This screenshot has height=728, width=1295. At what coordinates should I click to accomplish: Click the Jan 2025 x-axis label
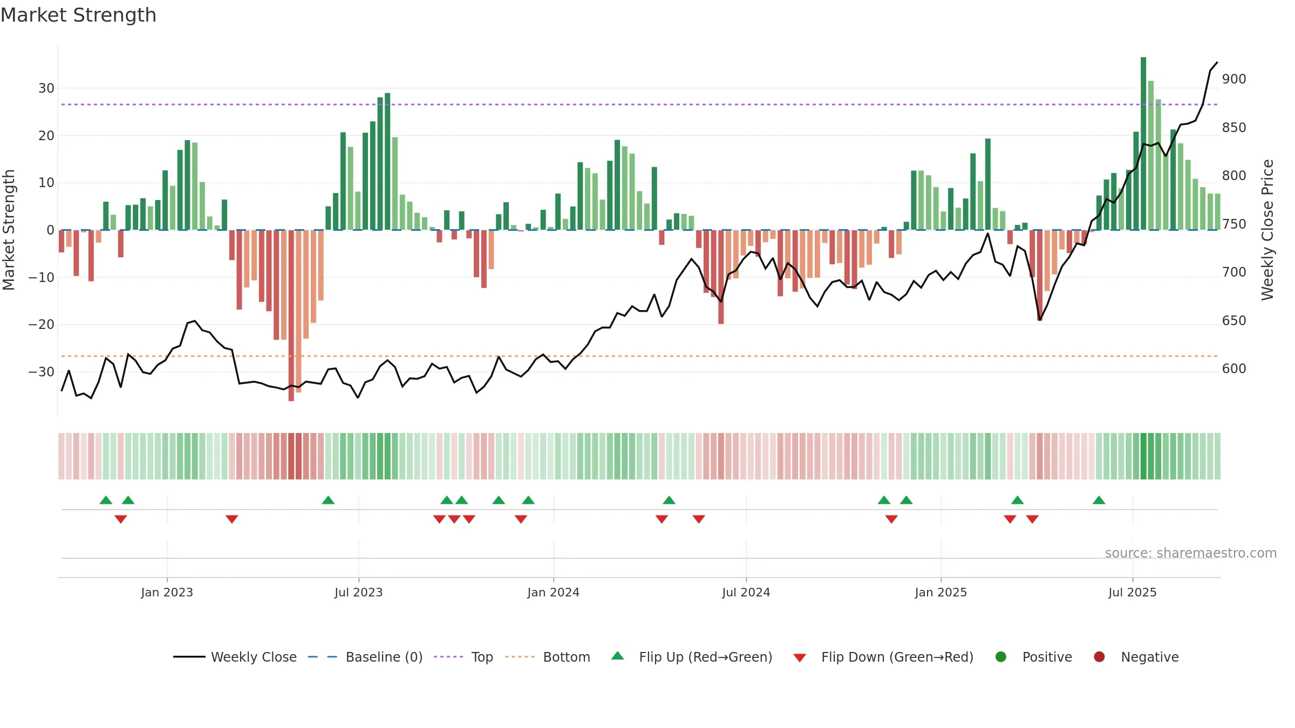(940, 592)
